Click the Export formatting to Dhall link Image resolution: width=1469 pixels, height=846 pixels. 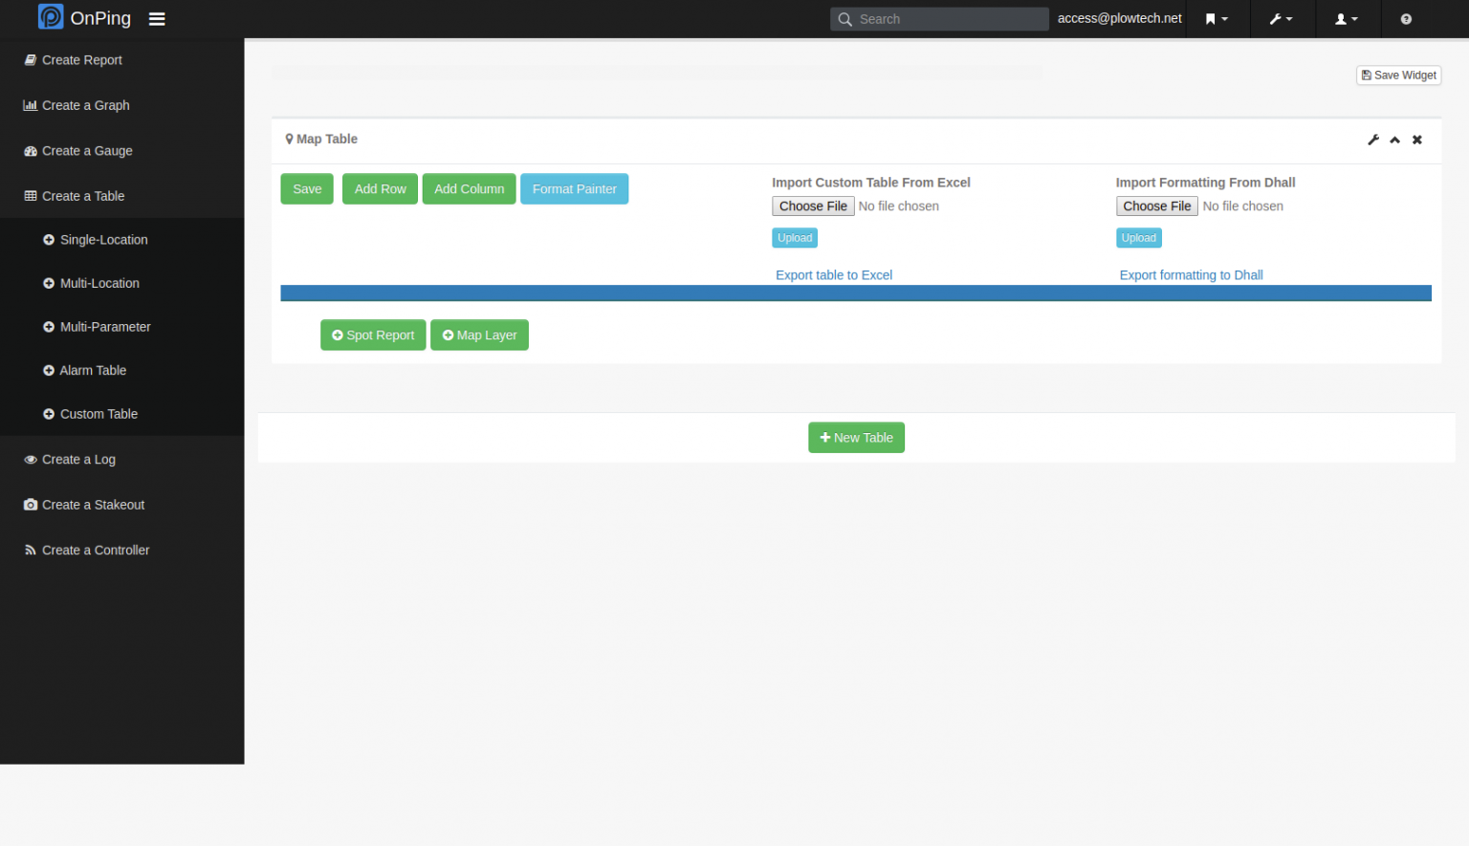[1191, 274]
